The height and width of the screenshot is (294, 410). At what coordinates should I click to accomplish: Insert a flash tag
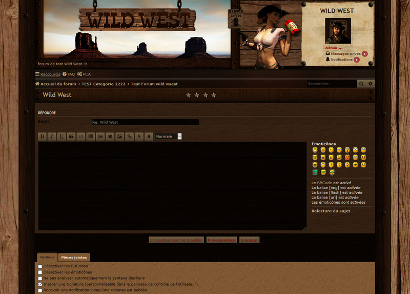139,136
